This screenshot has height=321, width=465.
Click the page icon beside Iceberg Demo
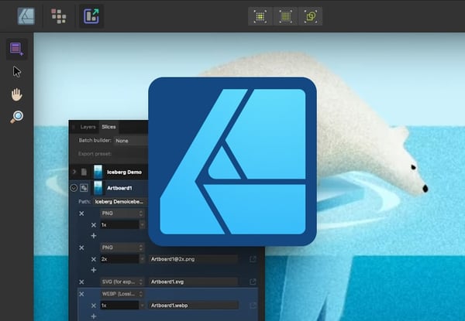(84, 172)
